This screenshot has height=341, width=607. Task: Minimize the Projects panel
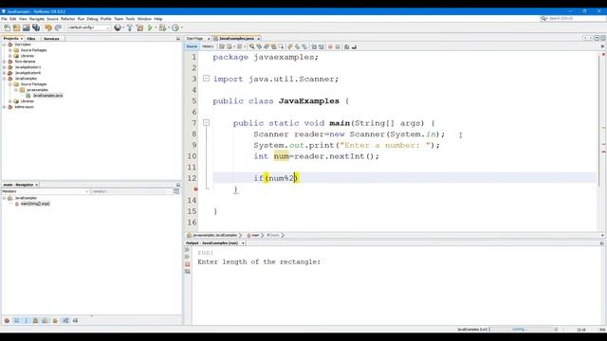coord(178,39)
